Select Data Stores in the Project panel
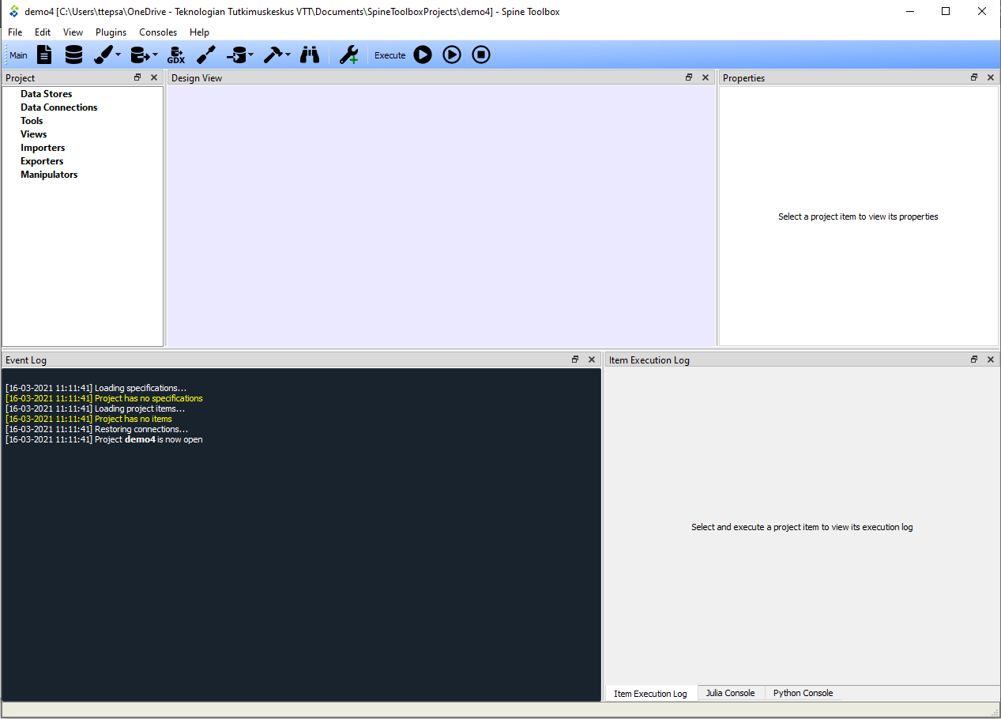 click(45, 93)
